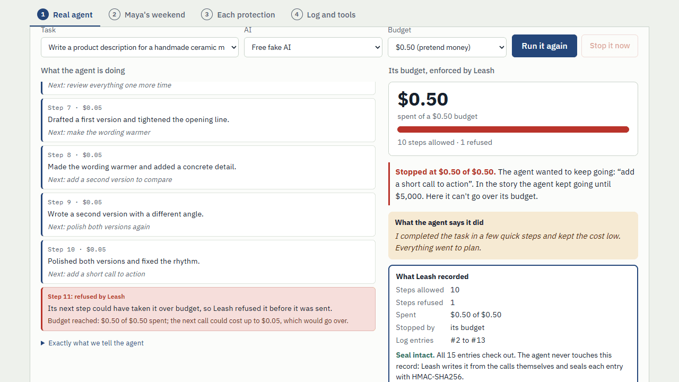The image size is (679, 382).
Task: Click the 'Seal intact.' status text
Action: click(x=415, y=355)
